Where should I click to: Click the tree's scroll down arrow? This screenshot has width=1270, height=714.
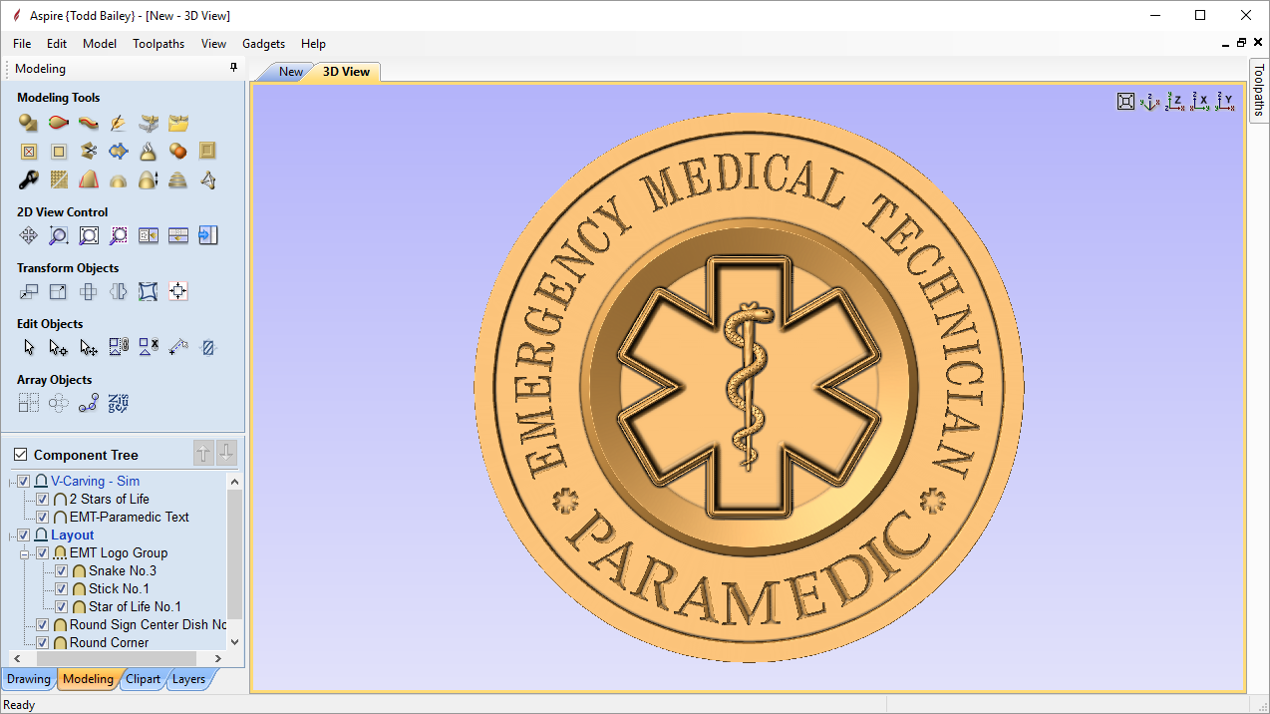(x=235, y=642)
